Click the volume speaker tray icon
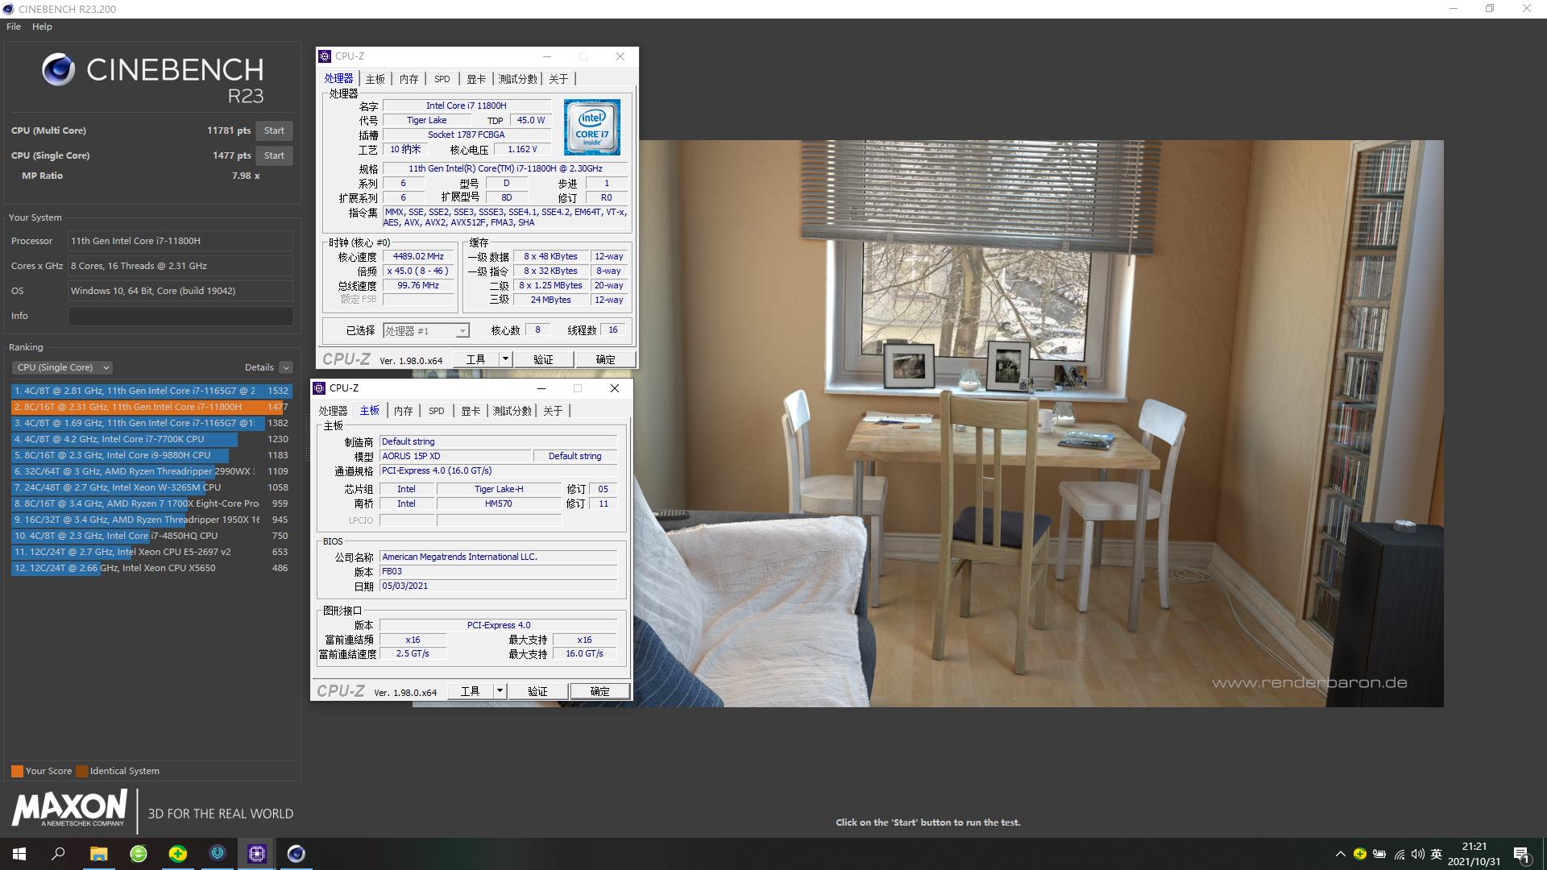The height and width of the screenshot is (870, 1547). [x=1417, y=854]
